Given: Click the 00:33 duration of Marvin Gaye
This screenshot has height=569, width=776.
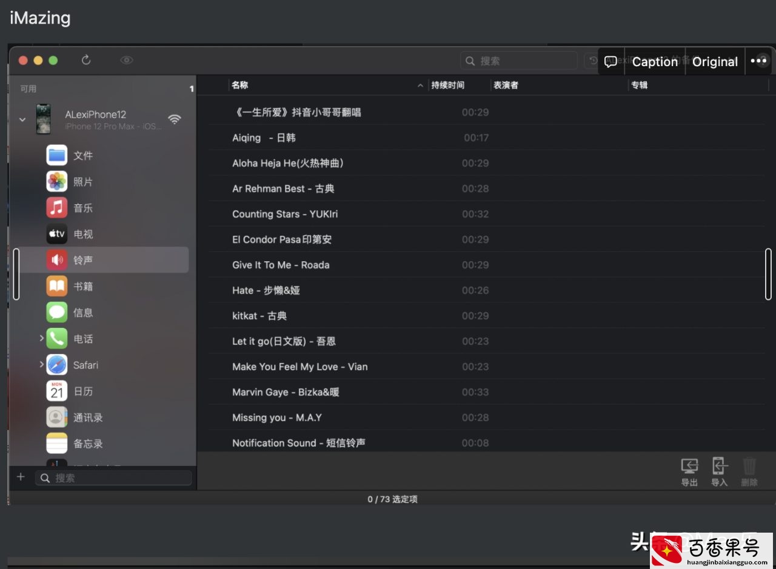Looking at the screenshot, I should click(475, 392).
